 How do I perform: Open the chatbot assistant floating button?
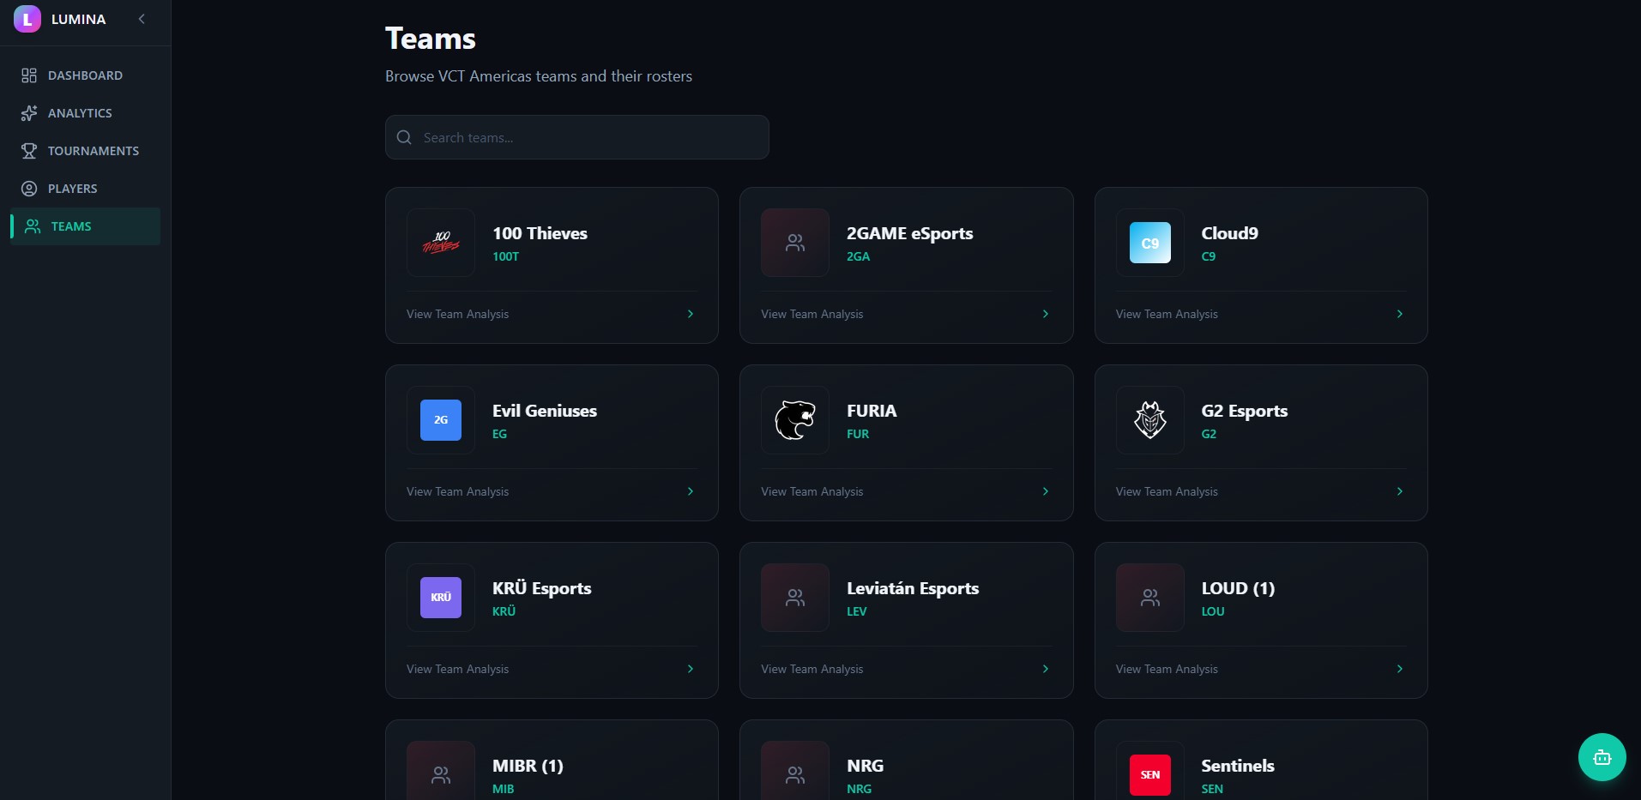[x=1602, y=757]
